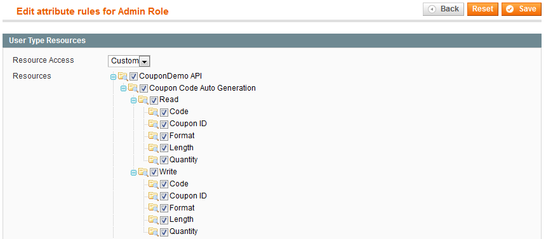Screen dimensions: 546x239
Task: Toggle the CouponDemo API checkbox
Action: pyautogui.click(x=134, y=77)
